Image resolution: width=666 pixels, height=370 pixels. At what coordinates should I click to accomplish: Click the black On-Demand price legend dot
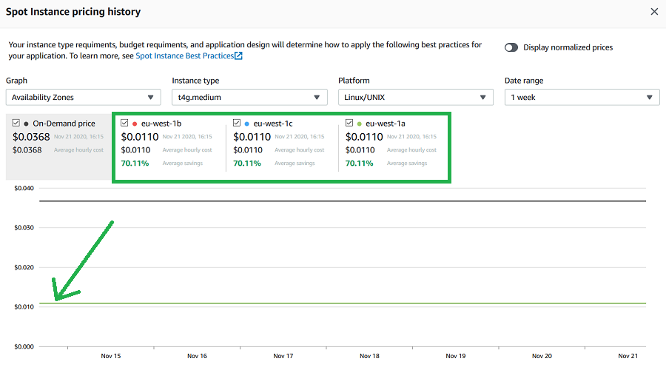27,124
